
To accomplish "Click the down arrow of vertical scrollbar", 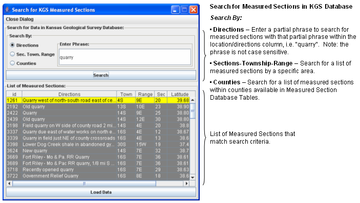I will coord(193,177).
